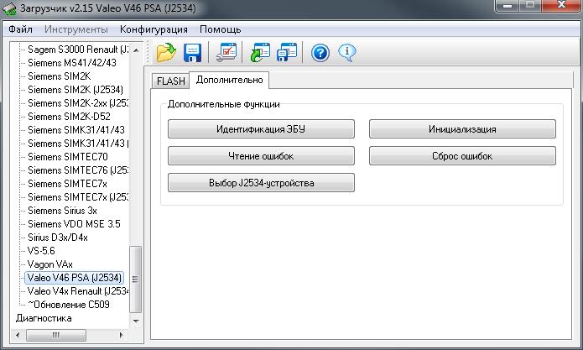
Task: Click tree scrollbar down arrow
Action: [x=136, y=321]
